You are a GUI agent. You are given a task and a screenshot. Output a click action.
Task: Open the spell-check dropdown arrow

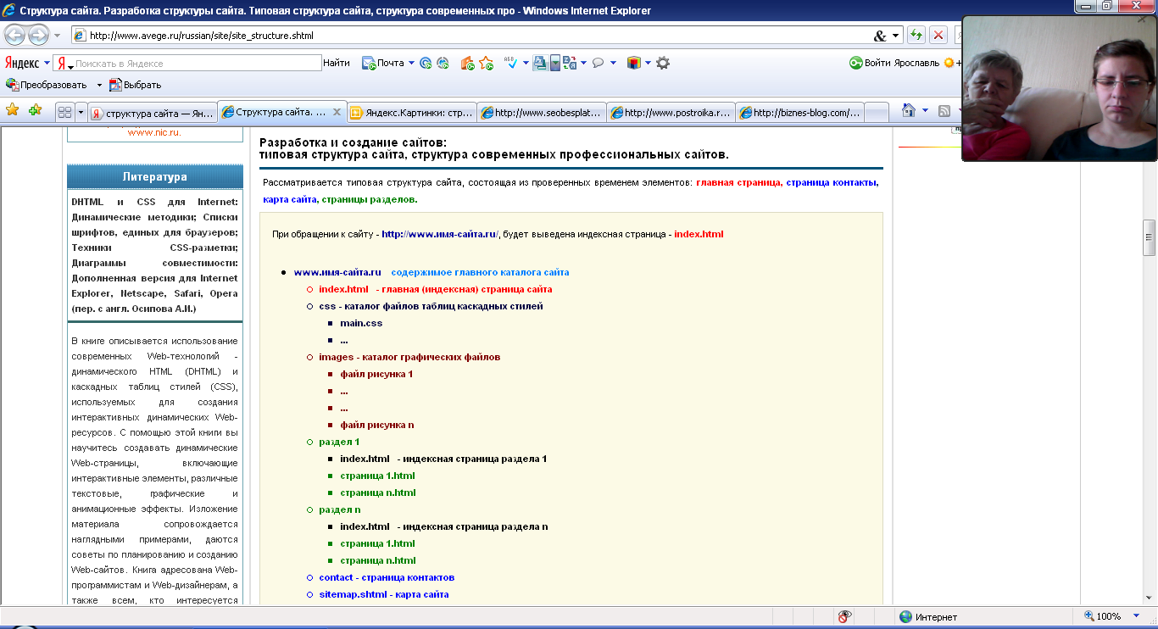(526, 63)
